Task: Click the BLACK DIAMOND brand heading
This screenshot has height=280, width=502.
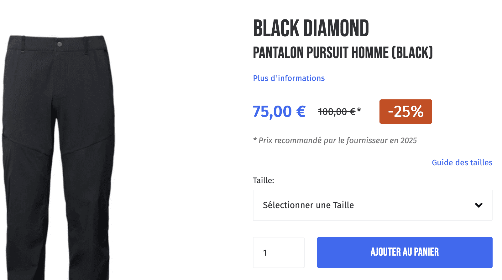Action: pyautogui.click(x=311, y=28)
